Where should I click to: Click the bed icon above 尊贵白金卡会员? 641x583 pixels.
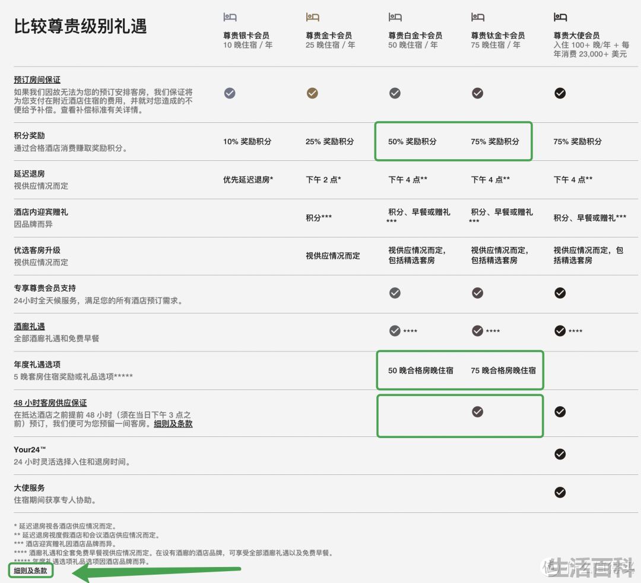(395, 17)
